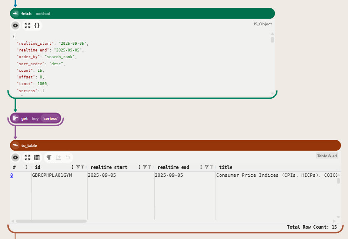Viewport: 348px width, 239px height.
Task: Open row 0 index link
Action: click(12, 176)
